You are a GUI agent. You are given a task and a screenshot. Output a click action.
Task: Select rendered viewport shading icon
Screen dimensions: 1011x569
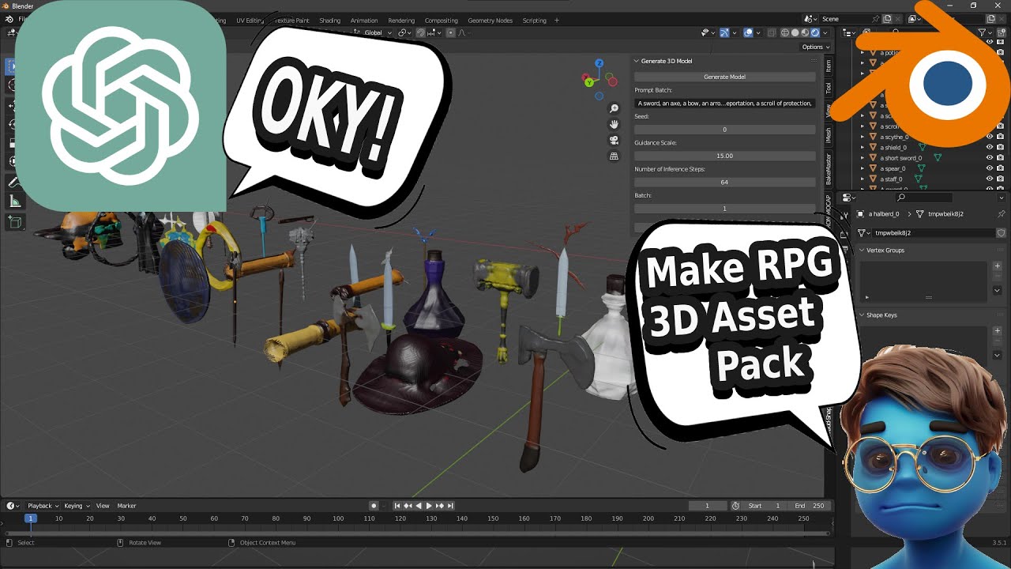pyautogui.click(x=816, y=32)
